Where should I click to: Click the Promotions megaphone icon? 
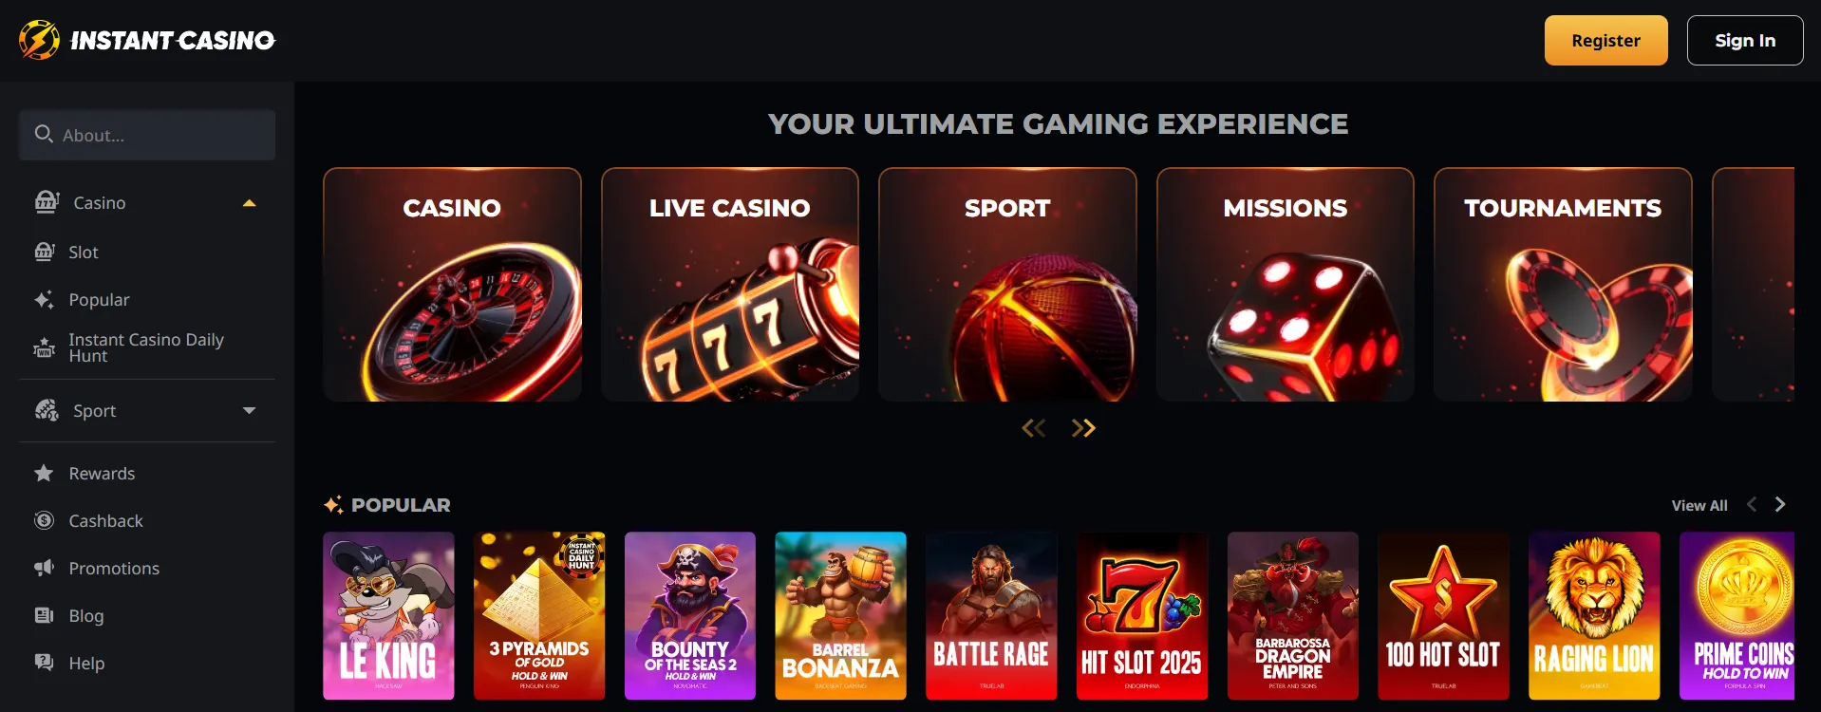click(x=44, y=568)
